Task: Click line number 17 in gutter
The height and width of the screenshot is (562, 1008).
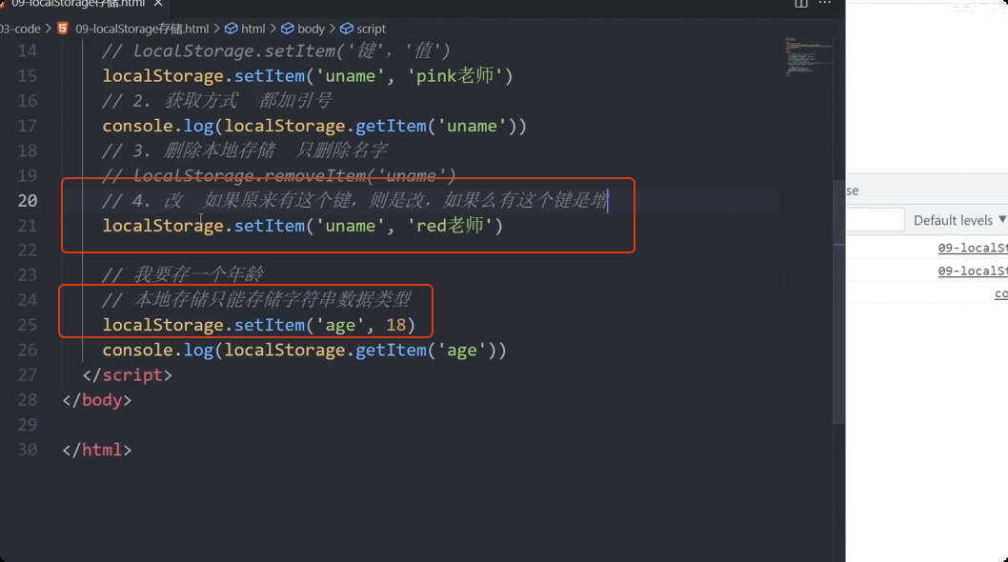Action: pos(27,126)
